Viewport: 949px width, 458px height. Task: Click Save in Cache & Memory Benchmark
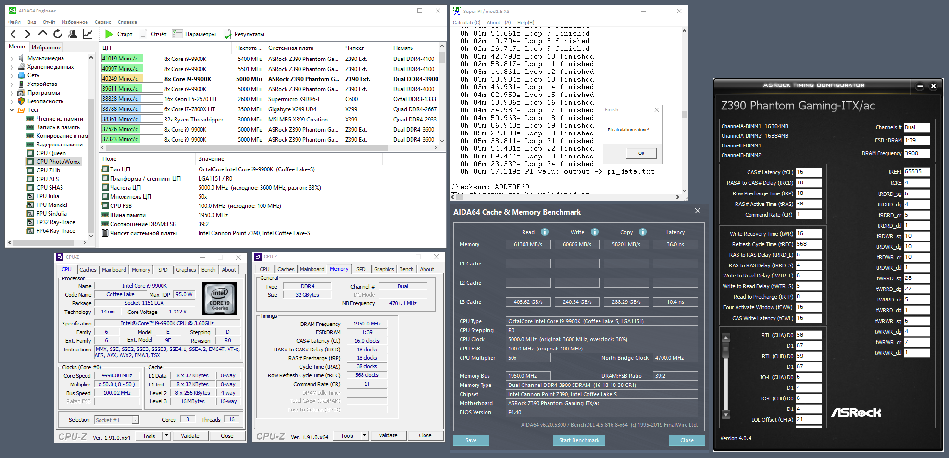pyautogui.click(x=471, y=440)
